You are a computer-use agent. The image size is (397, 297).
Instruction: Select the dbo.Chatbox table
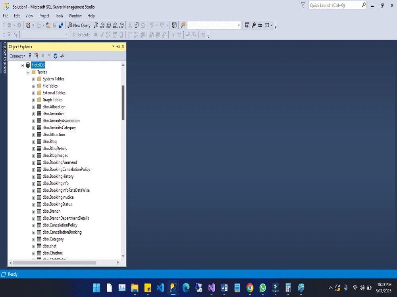[53, 253]
